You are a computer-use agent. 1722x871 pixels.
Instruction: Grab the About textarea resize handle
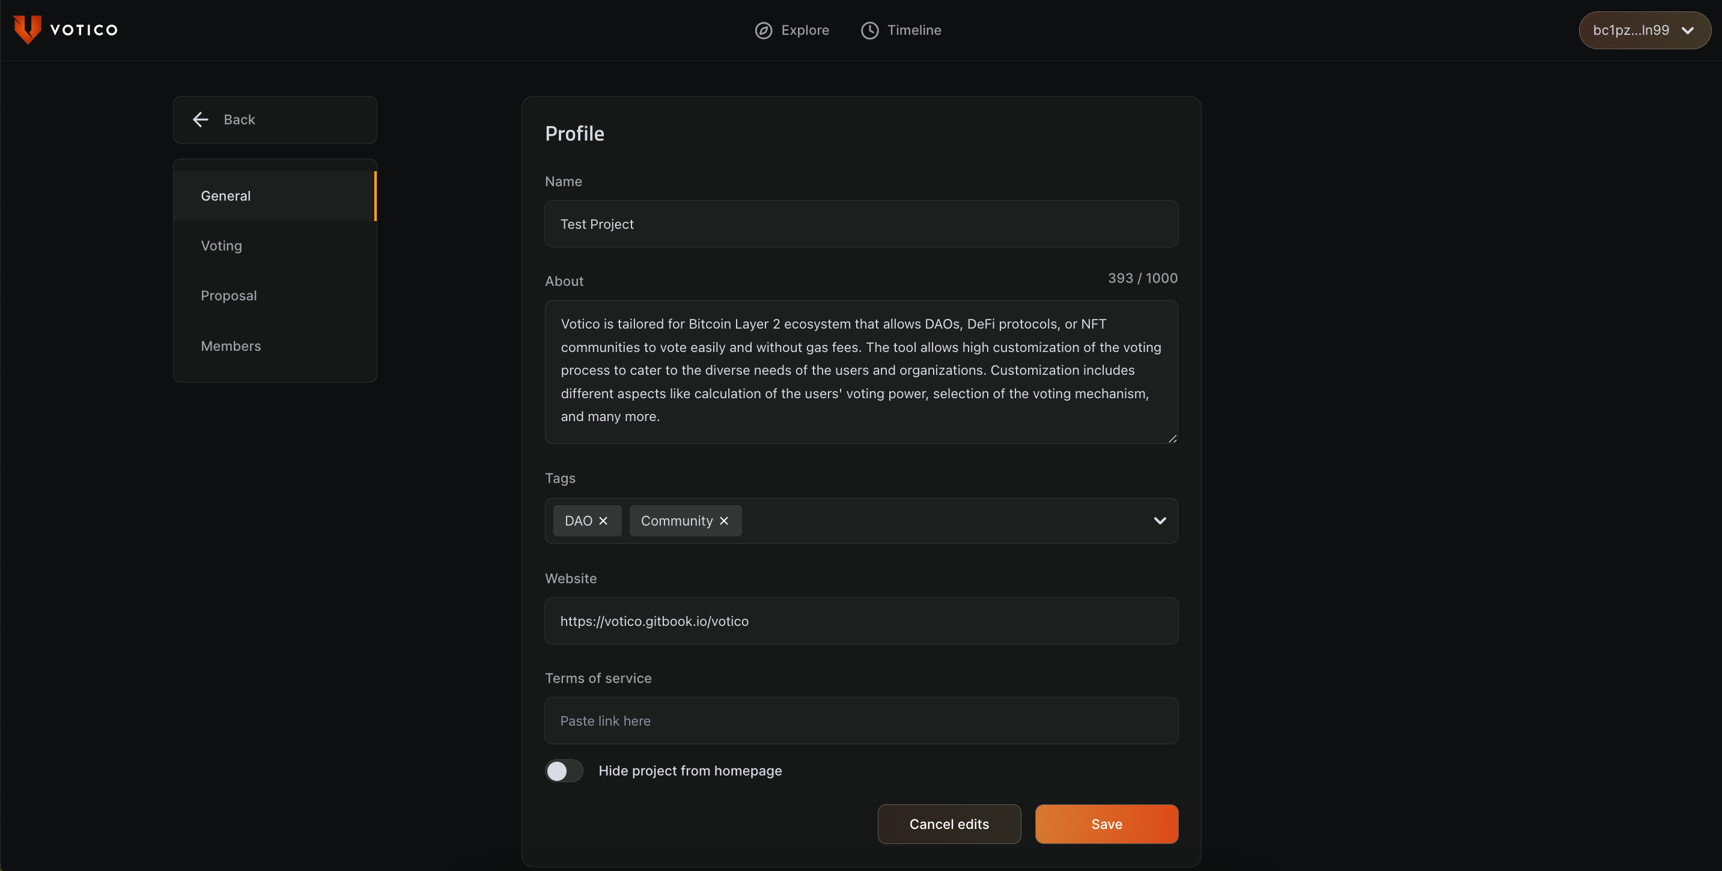[x=1172, y=439]
